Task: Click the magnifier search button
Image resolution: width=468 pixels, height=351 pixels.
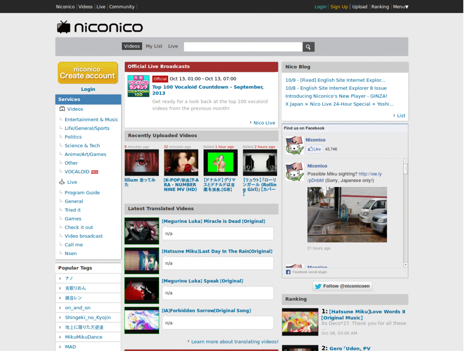Action: tap(308, 47)
